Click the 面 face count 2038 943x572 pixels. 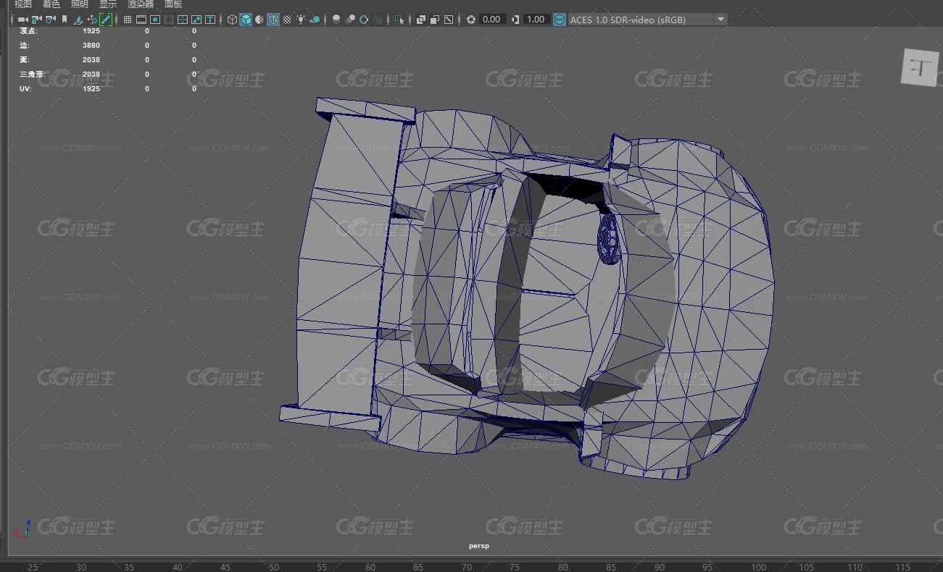(91, 60)
